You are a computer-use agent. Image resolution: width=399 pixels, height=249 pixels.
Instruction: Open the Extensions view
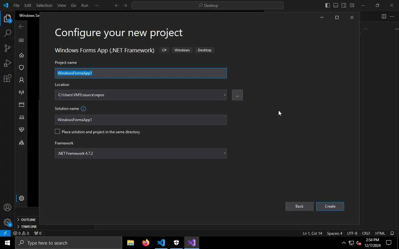(x=7, y=78)
